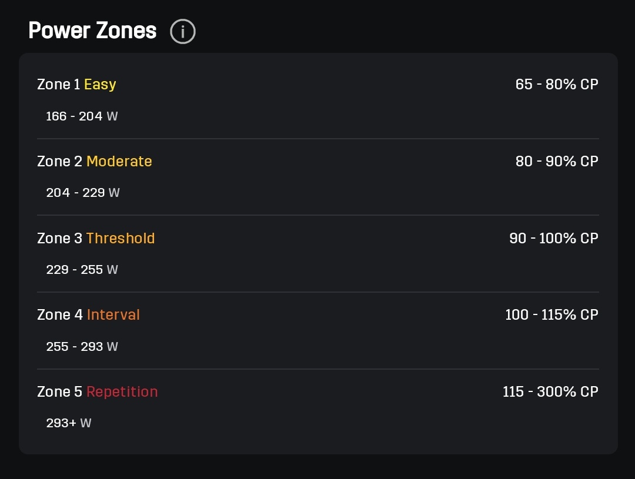
Task: Click the 293+ W value
Action: (69, 423)
